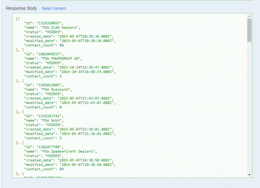Click the vertical scrollbar thumb of the response box

[249, 30]
